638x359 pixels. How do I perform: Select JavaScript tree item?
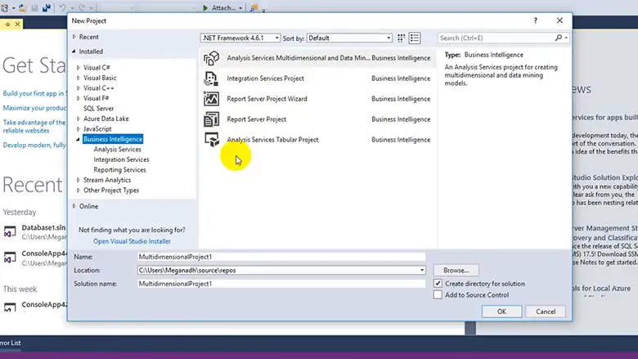(97, 128)
